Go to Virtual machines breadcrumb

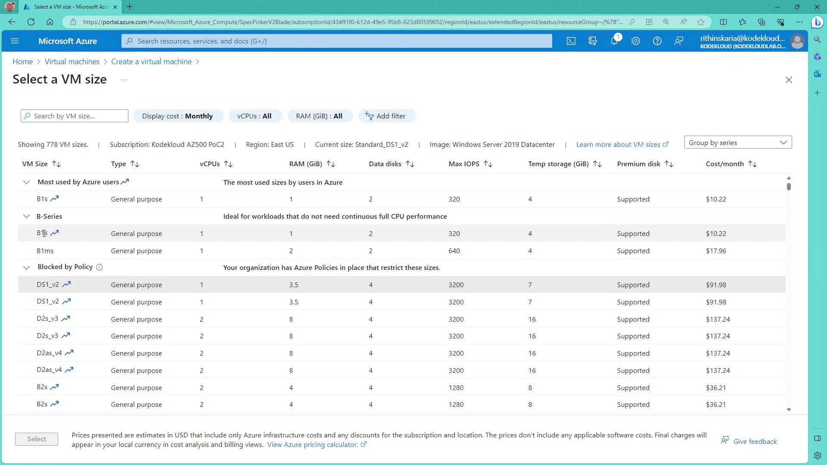click(72, 62)
